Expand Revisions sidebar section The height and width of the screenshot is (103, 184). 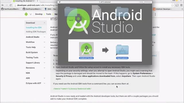[45, 68]
